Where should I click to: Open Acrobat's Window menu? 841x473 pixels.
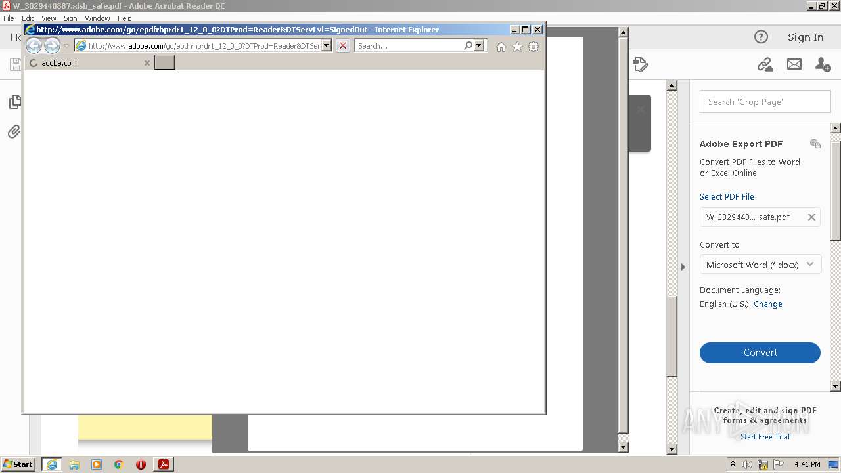point(97,18)
